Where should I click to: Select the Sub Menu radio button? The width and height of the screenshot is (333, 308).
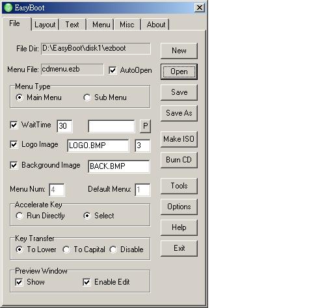click(x=87, y=97)
